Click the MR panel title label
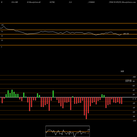The width and height of the screenshot is (137, 137). (x=122, y=71)
